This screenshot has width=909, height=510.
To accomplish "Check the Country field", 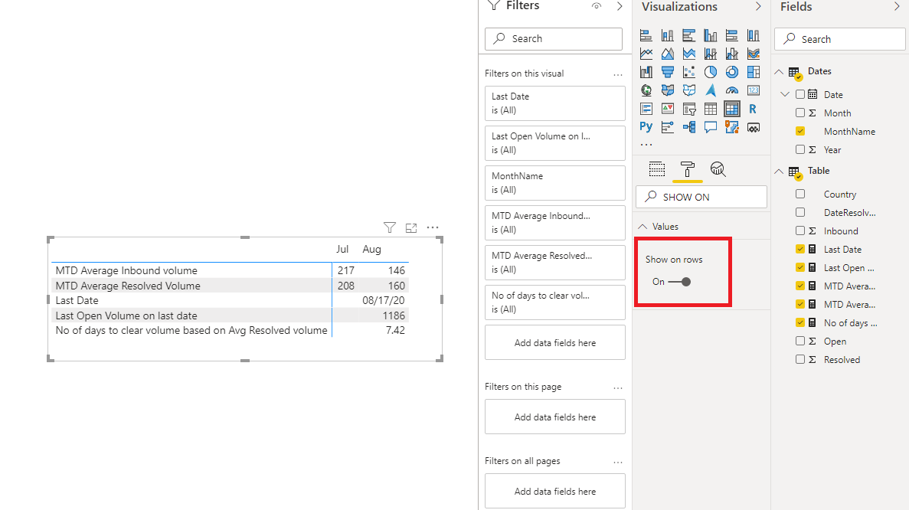I will (x=800, y=195).
